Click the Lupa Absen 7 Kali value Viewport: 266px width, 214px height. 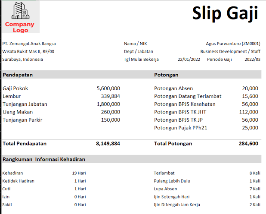click(255, 189)
